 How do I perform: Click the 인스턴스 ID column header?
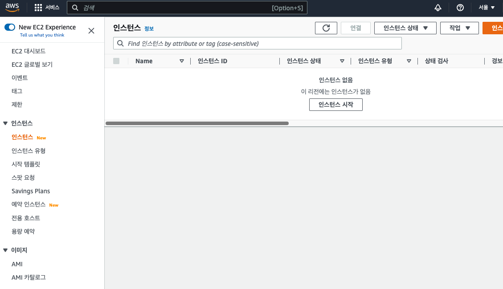(x=213, y=61)
